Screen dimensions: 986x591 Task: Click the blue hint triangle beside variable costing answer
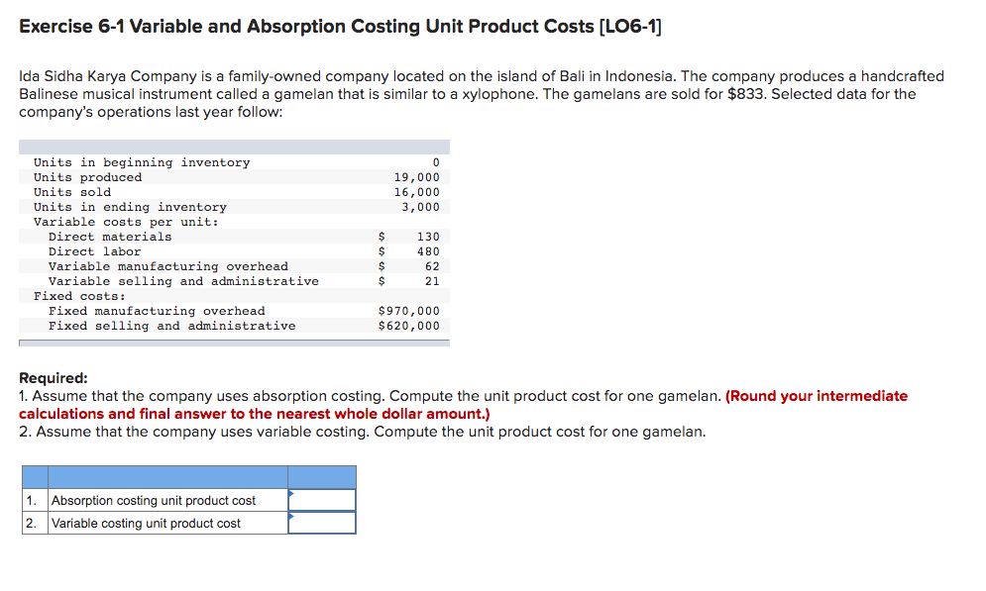tap(291, 516)
